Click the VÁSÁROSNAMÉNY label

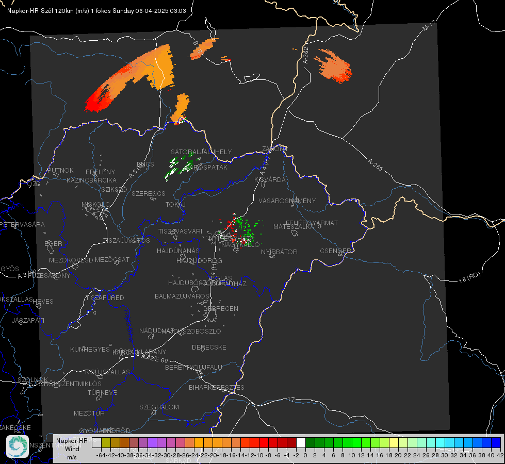(x=287, y=201)
